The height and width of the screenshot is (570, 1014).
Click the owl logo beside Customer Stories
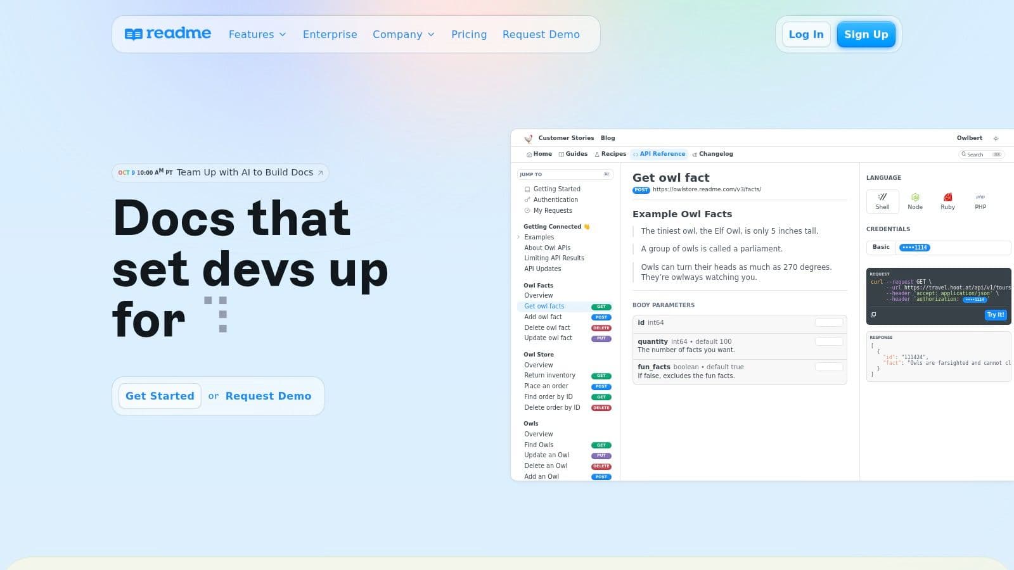[x=529, y=138]
